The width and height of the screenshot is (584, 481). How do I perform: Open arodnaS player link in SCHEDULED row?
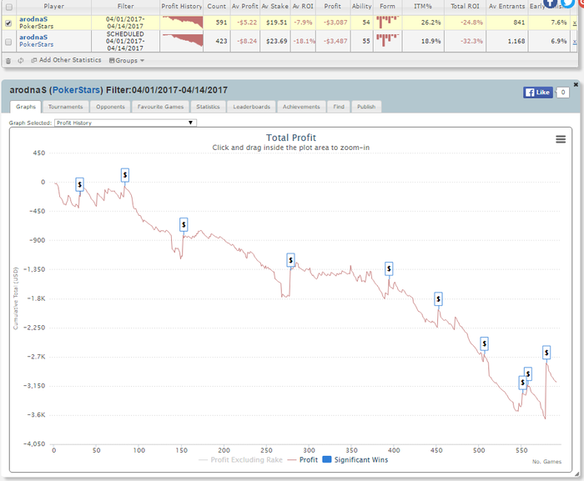pos(33,38)
